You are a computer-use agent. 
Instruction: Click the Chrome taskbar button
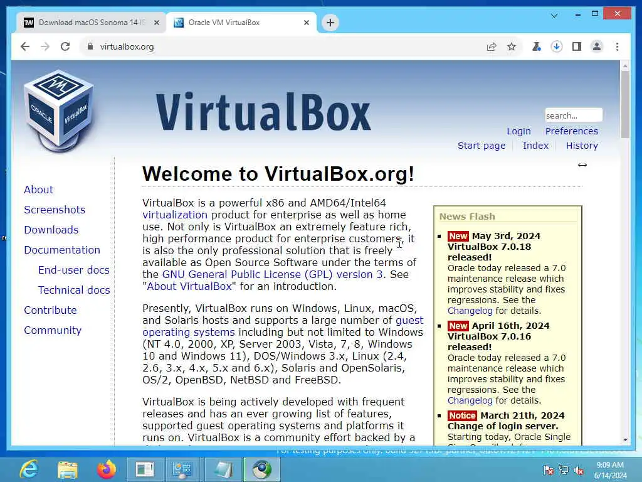261,469
